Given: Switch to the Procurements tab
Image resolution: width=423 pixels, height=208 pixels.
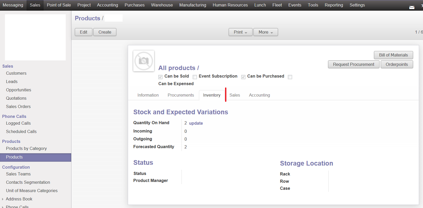Looking at the screenshot, I should pos(181,95).
